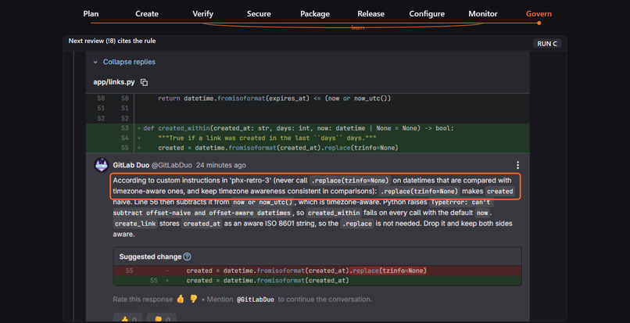Select the Configure stage
This screenshot has width=630, height=323.
pos(427,13)
